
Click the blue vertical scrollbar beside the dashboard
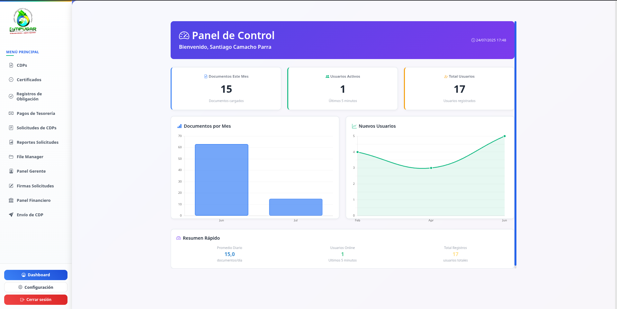click(x=515, y=143)
